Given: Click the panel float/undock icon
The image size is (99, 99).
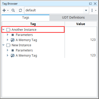Looking at the screenshot, I should click(x=90, y=4).
